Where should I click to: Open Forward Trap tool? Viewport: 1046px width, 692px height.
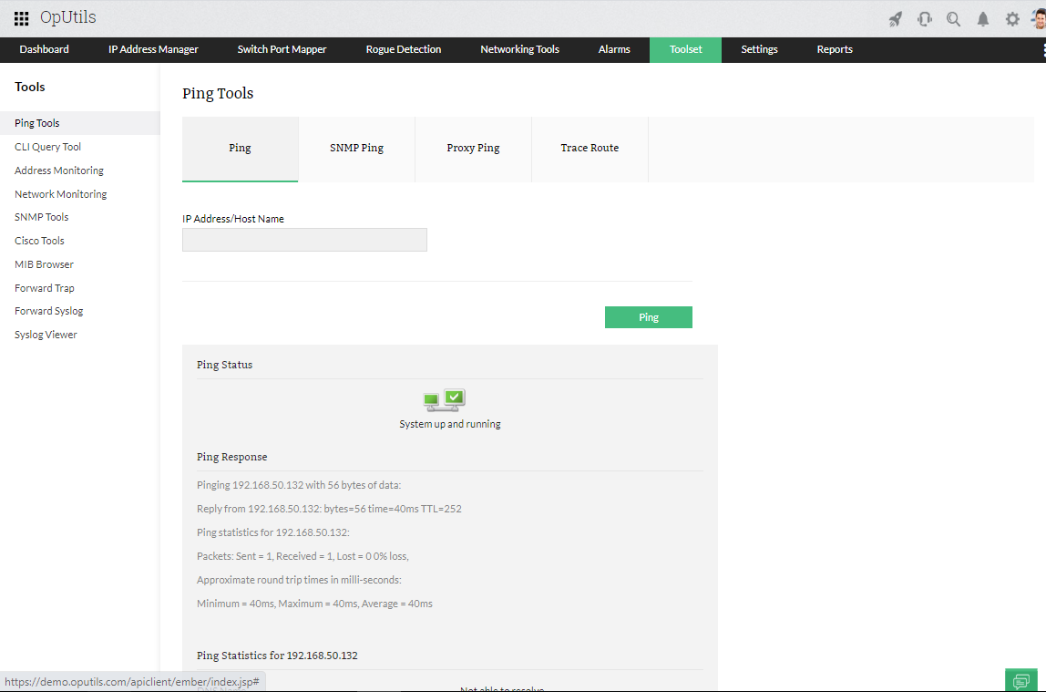click(x=45, y=288)
